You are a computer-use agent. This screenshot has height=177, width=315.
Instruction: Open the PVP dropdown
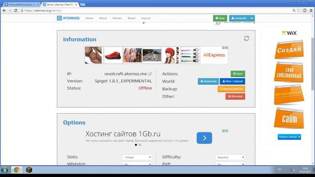[230, 164]
